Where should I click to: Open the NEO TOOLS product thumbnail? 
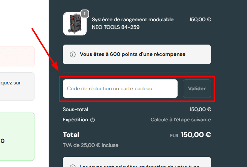75,24
